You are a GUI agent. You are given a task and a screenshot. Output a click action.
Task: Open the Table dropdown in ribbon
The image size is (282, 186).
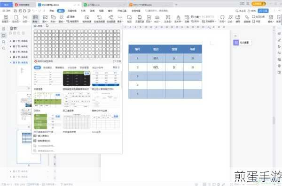[35, 19]
